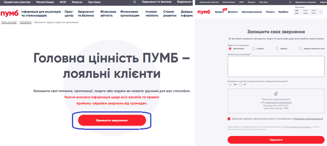Open ФОП on the left page
Screen dimensions: 327x146
[63, 2]
